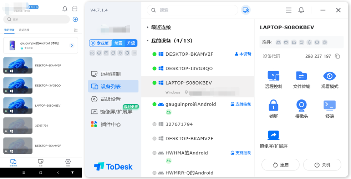Tap the blue plus add-device icon on mobile
This screenshot has height=179, width=351.
(75, 20)
